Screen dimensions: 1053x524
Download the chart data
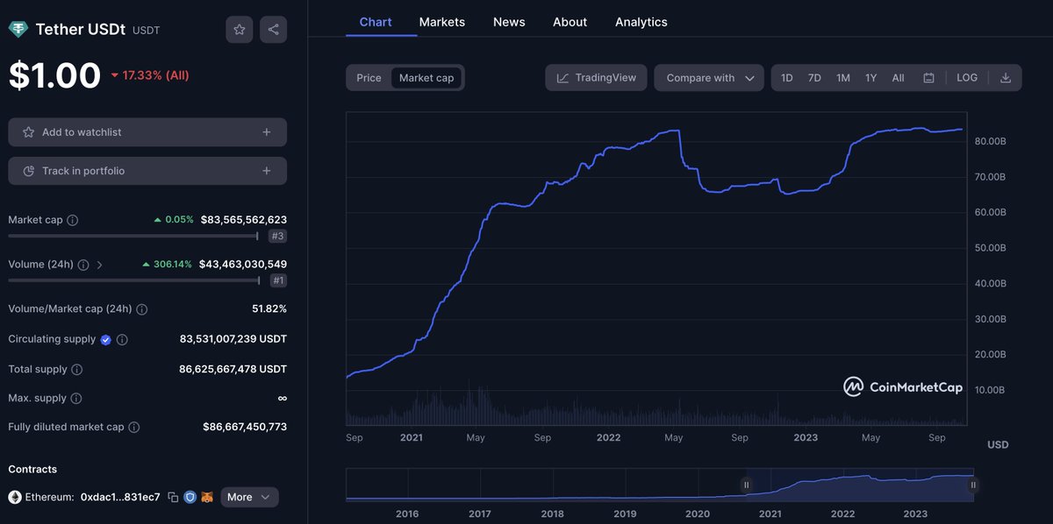1006,78
